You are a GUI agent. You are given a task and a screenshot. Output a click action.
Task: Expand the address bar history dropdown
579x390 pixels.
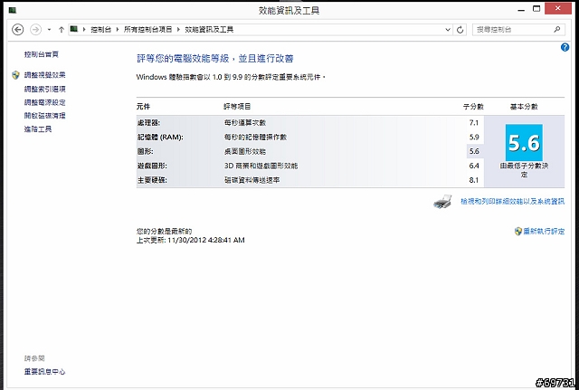click(448, 30)
